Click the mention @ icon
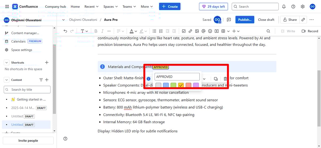This screenshot has height=148, width=321. coord(204,31)
